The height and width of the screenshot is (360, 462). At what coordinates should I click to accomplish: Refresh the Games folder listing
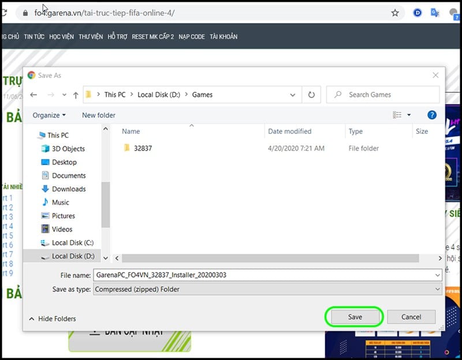coord(311,95)
